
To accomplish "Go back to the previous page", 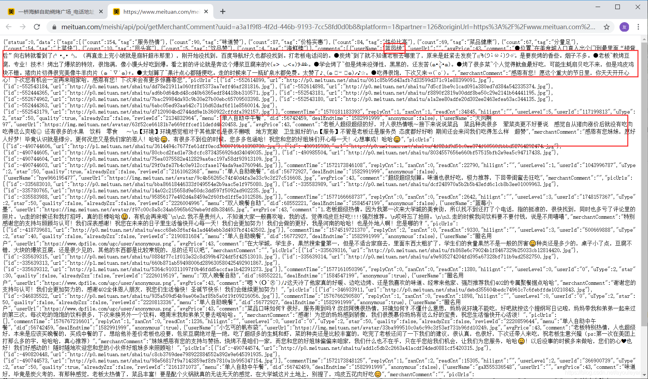I will tap(9, 27).
